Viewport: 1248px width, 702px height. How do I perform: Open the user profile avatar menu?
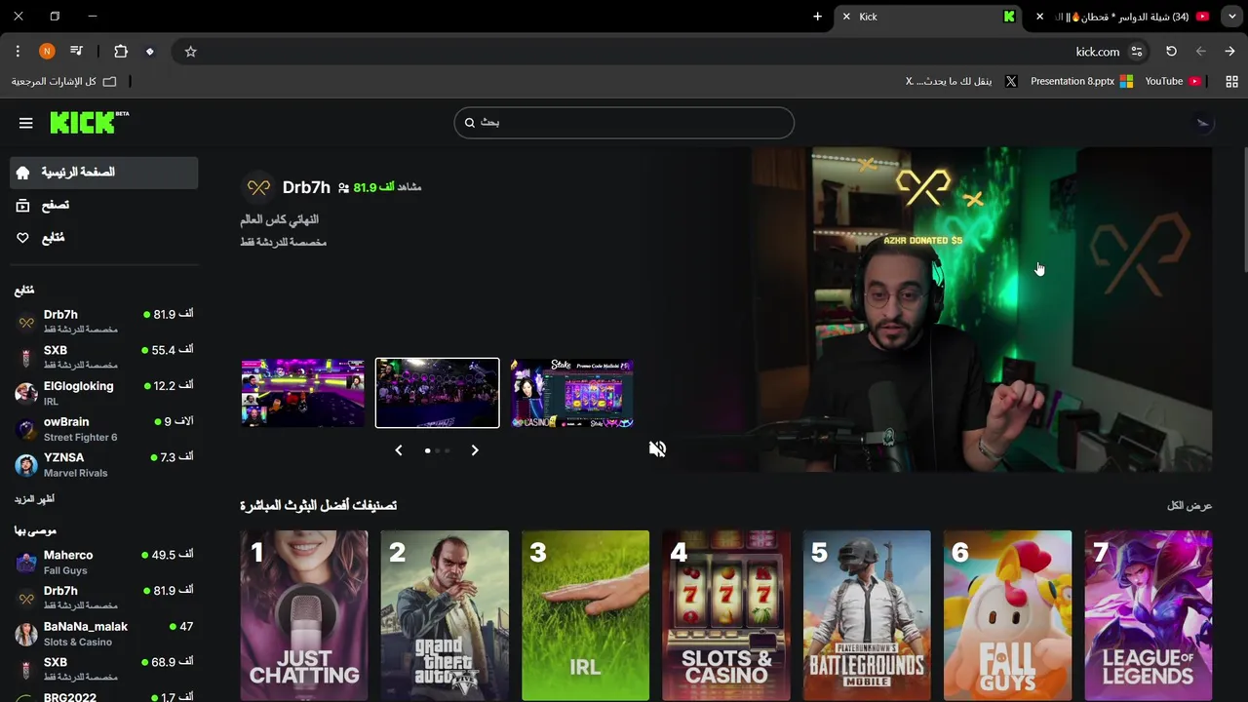[x=1202, y=123]
